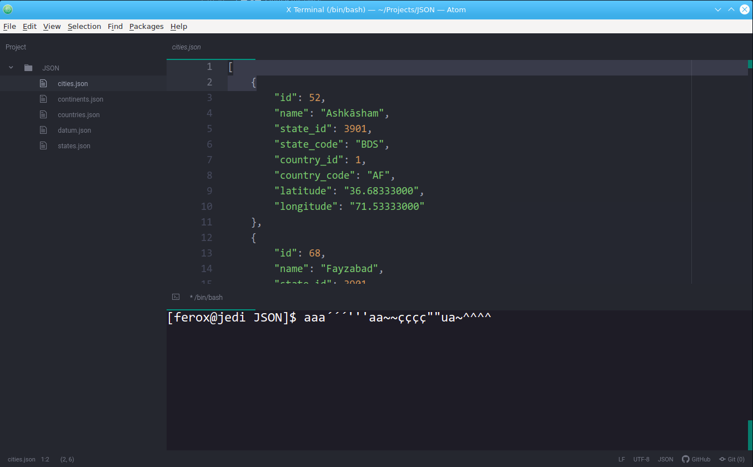This screenshot has width=753, height=467.
Task: Click the cities.json file icon
Action: pos(44,83)
